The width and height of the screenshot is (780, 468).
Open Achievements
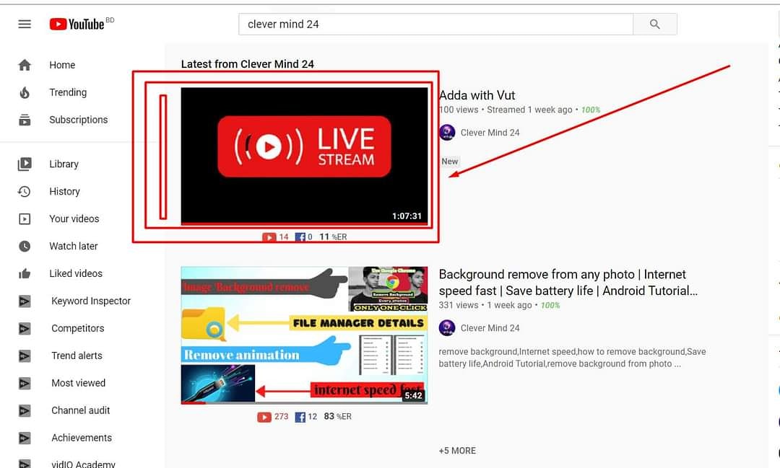click(x=82, y=438)
